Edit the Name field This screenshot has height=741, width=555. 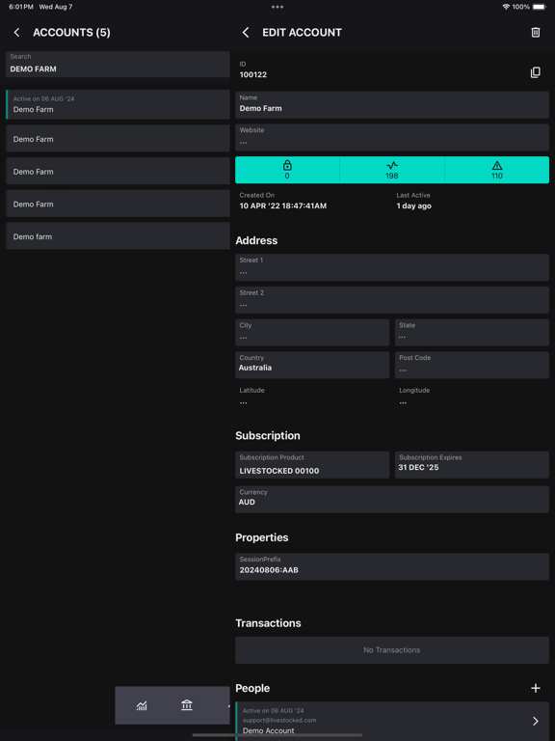(392, 105)
